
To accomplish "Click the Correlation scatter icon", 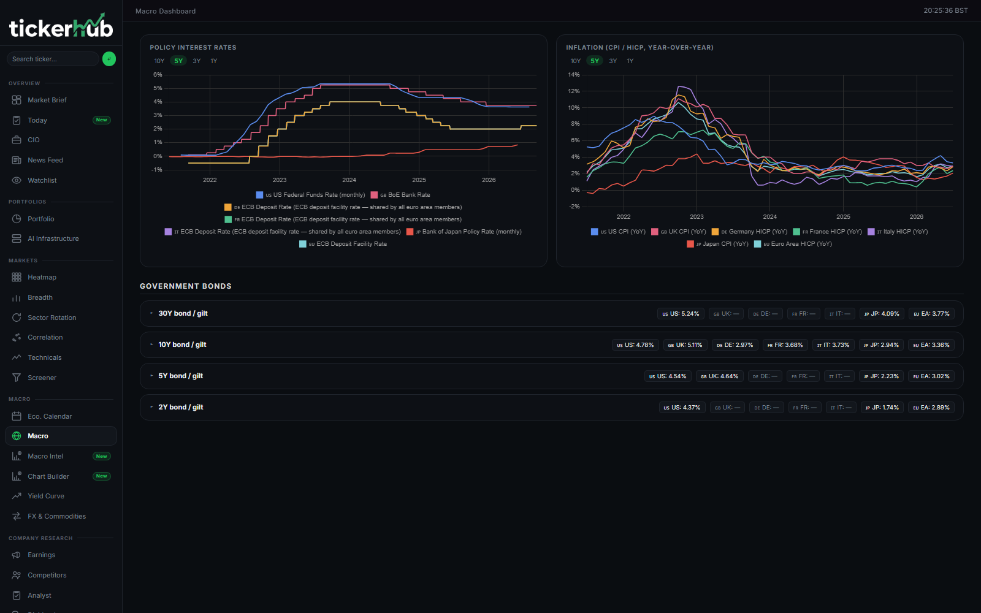I will 17,337.
